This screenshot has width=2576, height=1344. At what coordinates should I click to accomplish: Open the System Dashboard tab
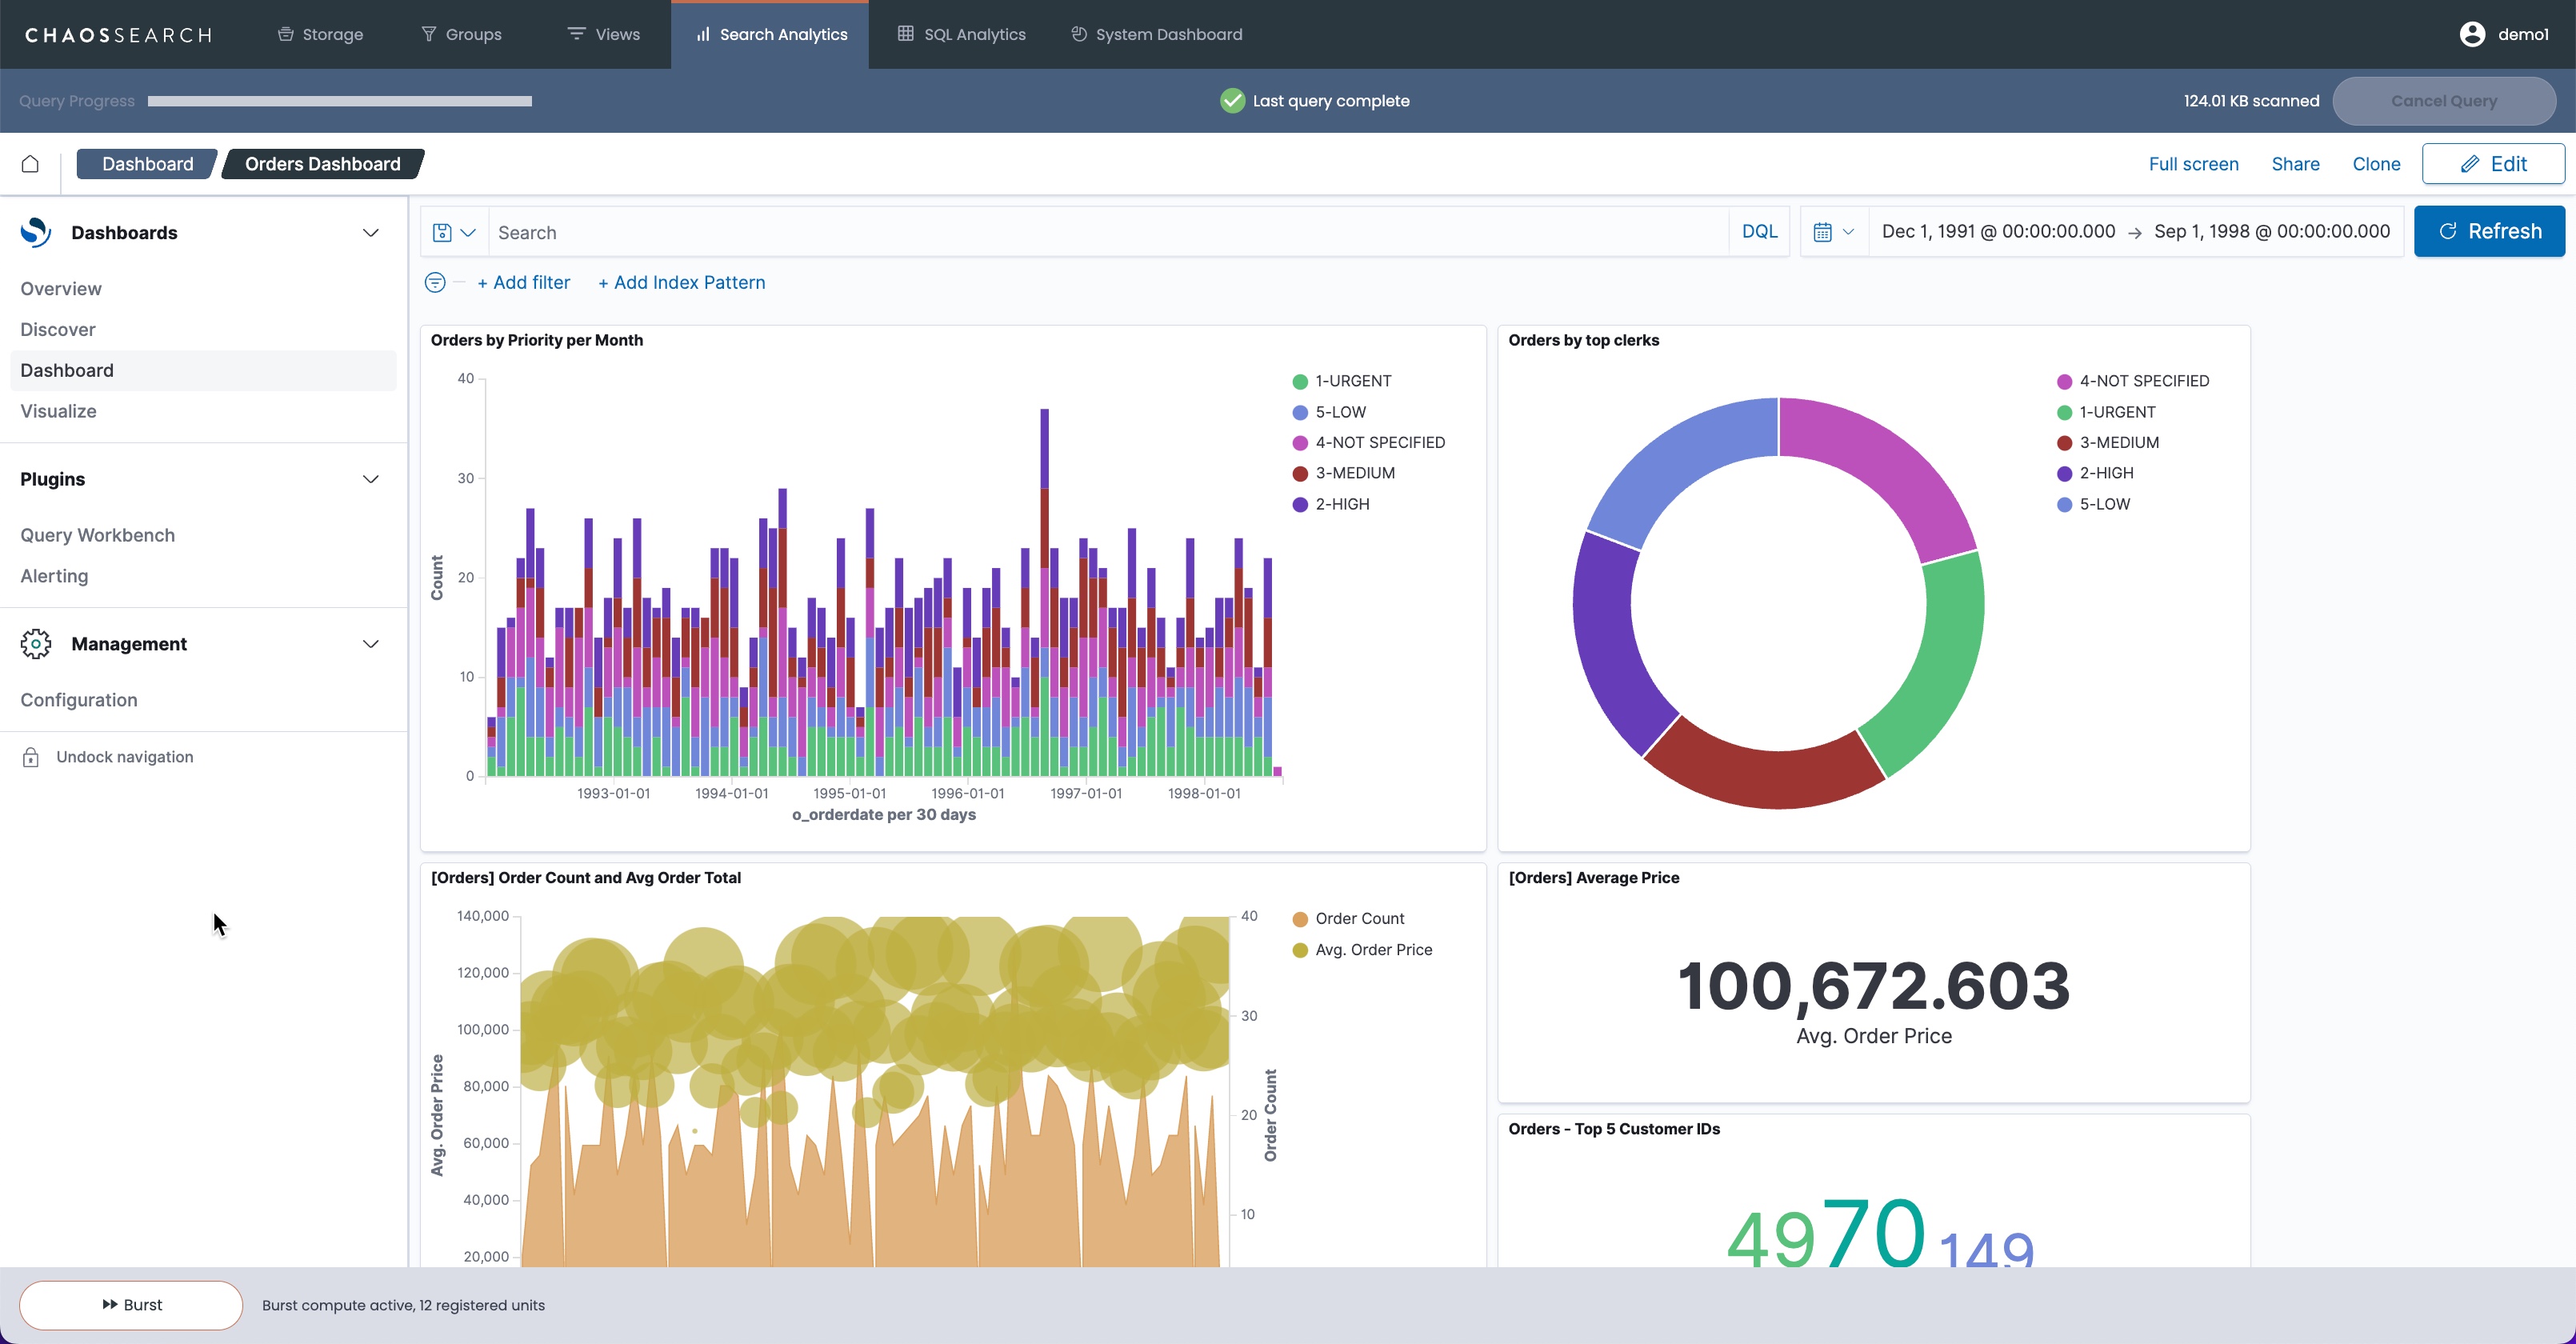click(x=1155, y=33)
